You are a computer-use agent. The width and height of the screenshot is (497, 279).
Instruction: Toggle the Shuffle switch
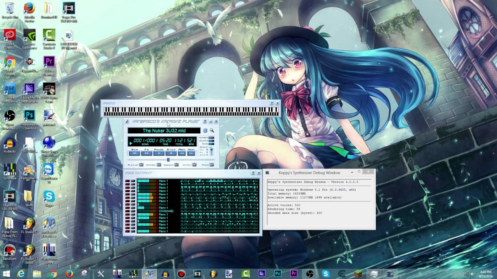(x=212, y=141)
